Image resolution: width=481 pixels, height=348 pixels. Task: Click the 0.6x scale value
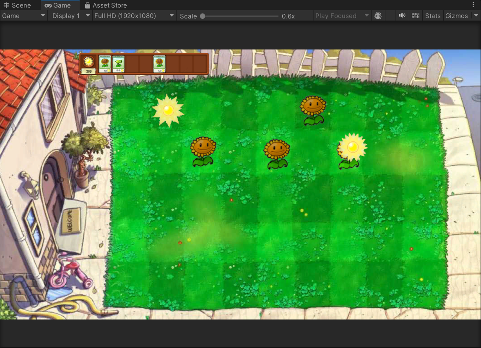[x=288, y=16]
